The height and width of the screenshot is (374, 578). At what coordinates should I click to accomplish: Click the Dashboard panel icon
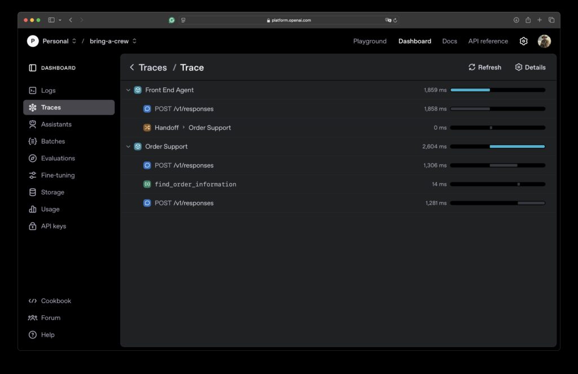32,68
